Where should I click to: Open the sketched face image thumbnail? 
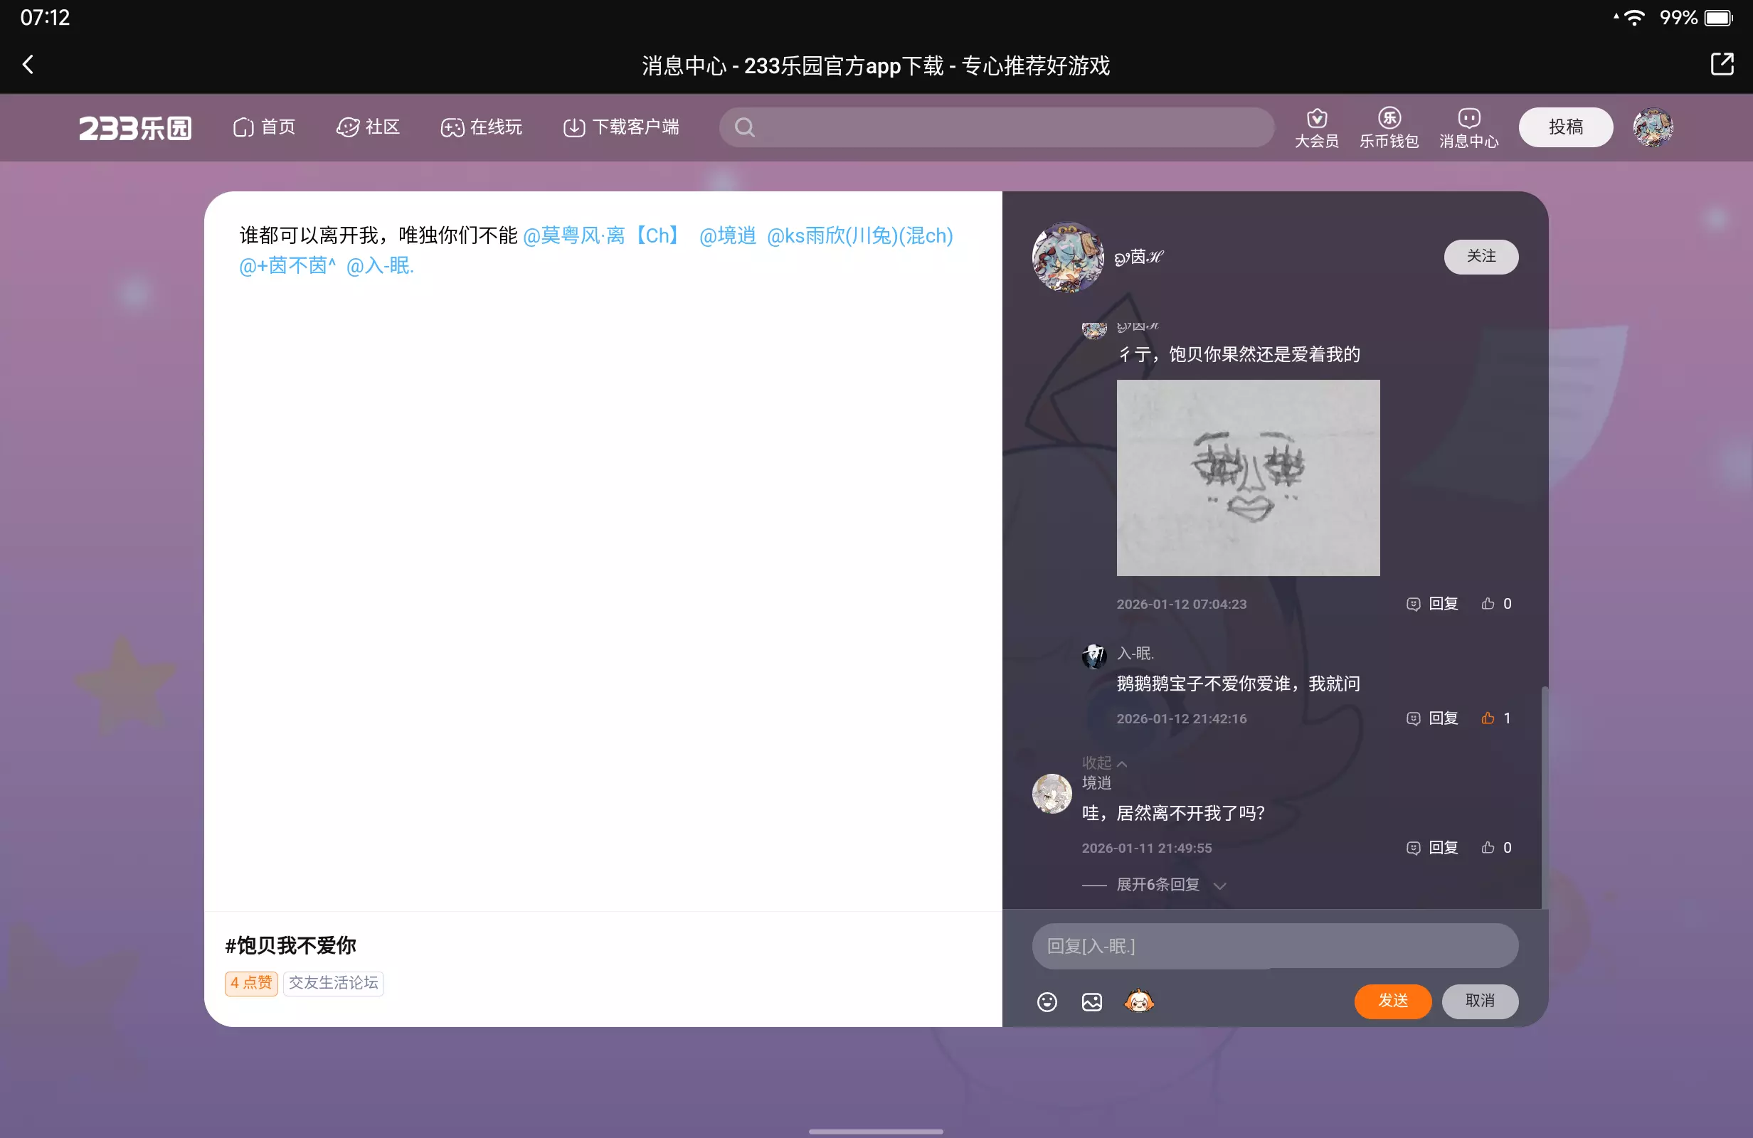pos(1248,478)
